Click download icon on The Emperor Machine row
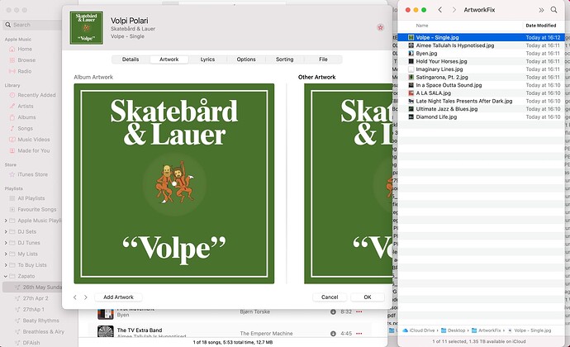Image resolution: width=570 pixels, height=347 pixels. [333, 334]
